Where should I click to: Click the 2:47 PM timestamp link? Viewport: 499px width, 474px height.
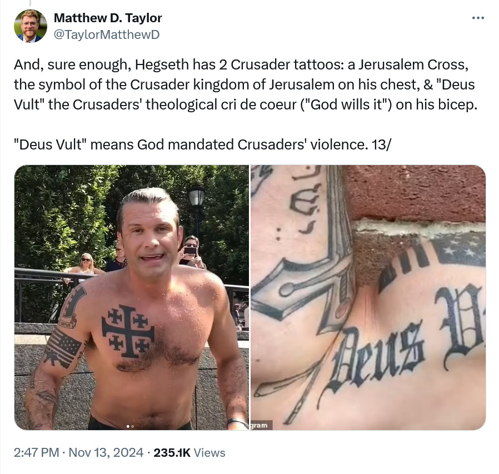[x=36, y=452]
